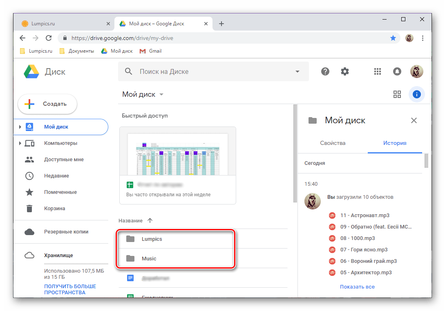The height and width of the screenshot is (311, 445).
Task: Switch to grid view layout icon
Action: (397, 95)
